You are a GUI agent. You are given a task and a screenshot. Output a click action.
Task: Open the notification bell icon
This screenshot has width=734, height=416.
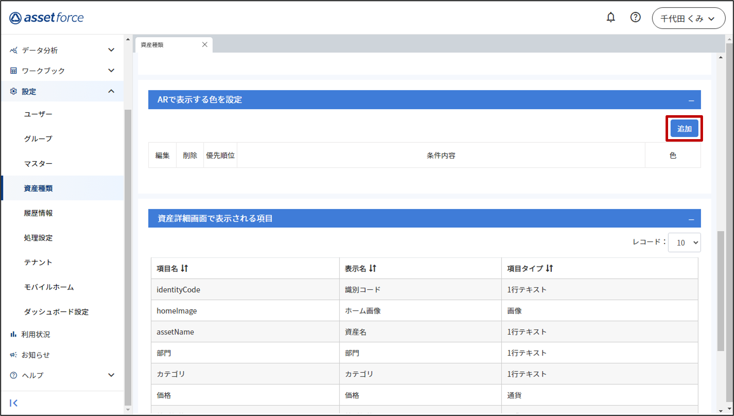coord(611,18)
